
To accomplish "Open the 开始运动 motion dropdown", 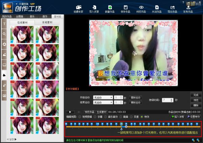I will (103, 97).
